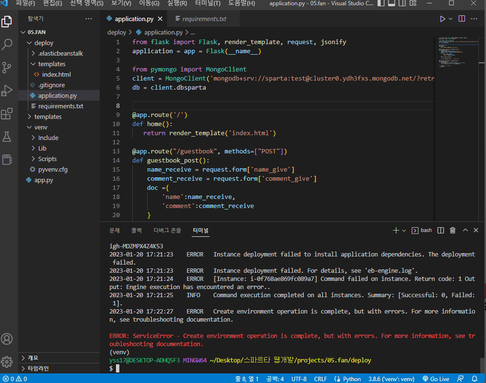Image resolution: width=486 pixels, height=383 pixels.
Task: Open Source Control view
Action: click(x=7, y=67)
